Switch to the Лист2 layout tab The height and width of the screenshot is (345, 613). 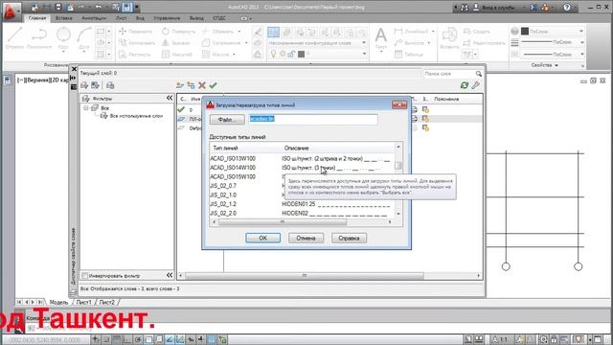point(106,303)
